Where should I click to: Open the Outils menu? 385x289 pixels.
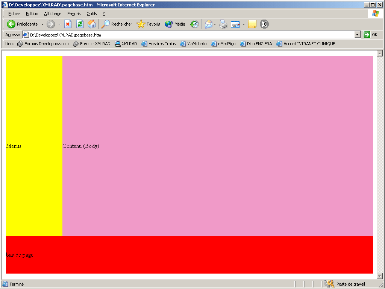pyautogui.click(x=91, y=14)
